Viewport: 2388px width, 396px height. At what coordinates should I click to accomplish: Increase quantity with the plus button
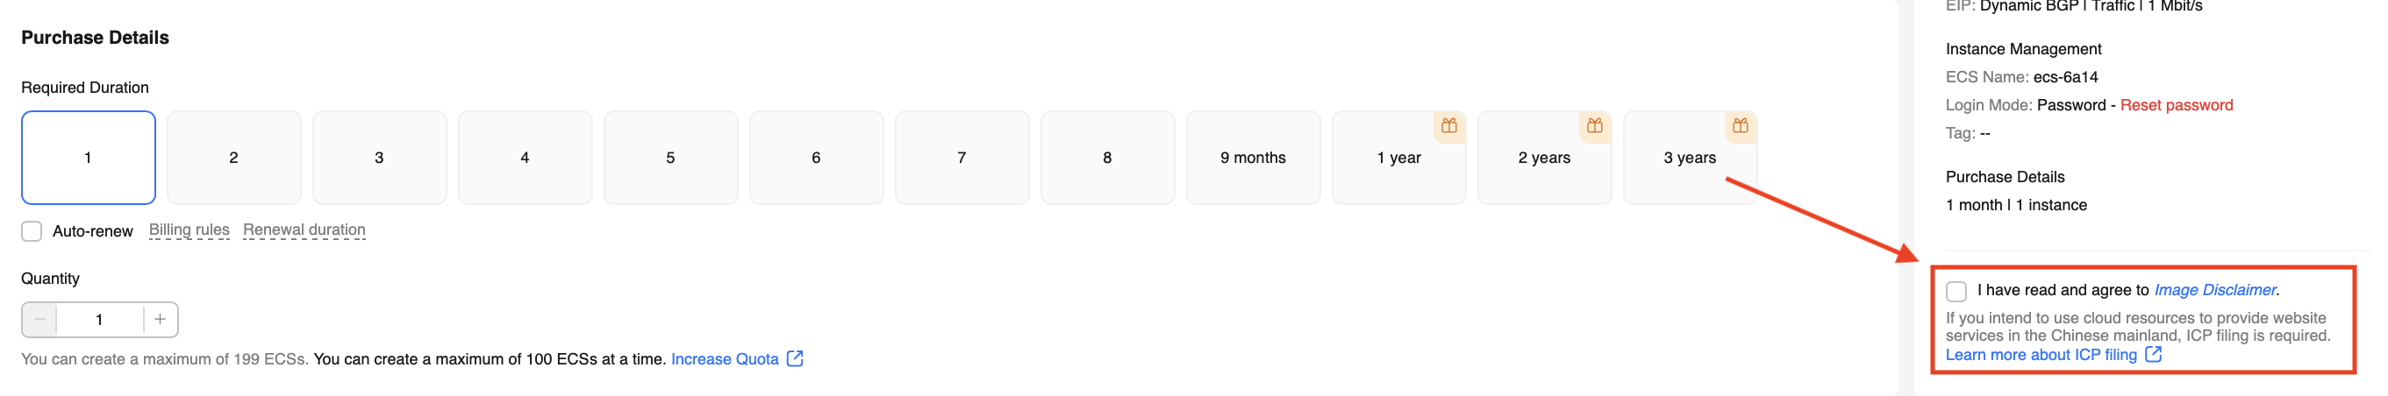pos(161,319)
